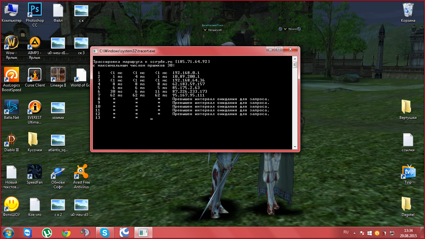Open the RU language switcher

[x=346, y=232]
